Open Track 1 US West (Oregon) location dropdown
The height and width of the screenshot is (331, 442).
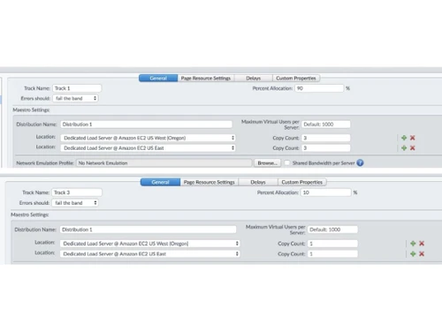tap(148, 138)
